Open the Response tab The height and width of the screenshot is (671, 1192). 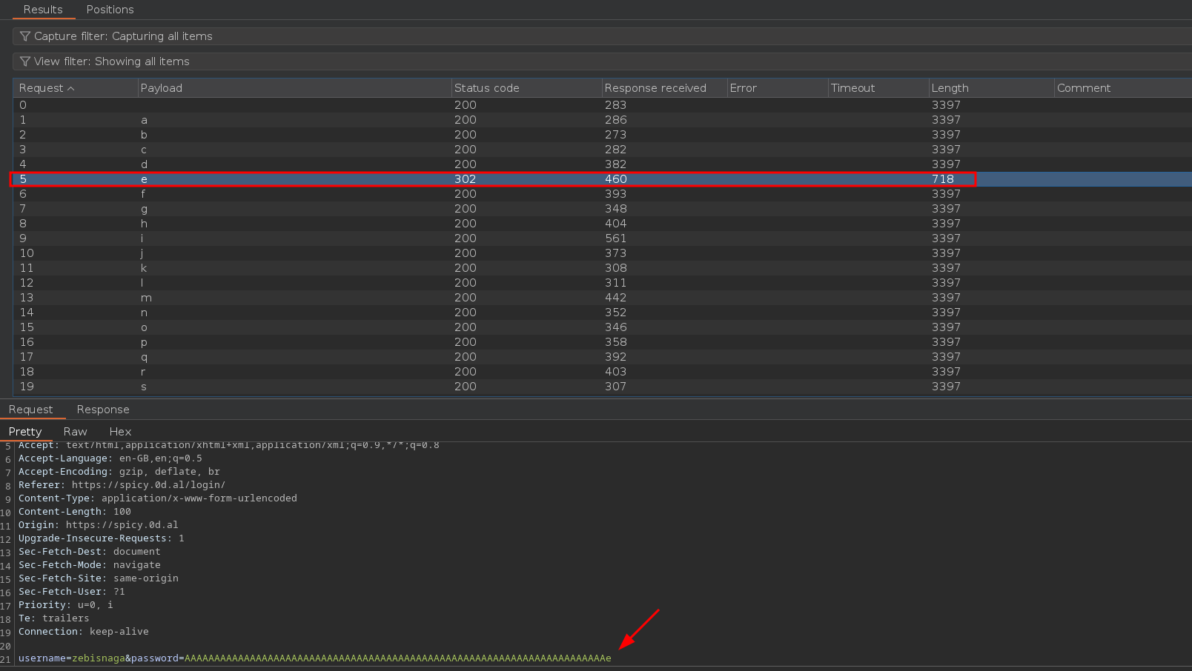tap(103, 410)
